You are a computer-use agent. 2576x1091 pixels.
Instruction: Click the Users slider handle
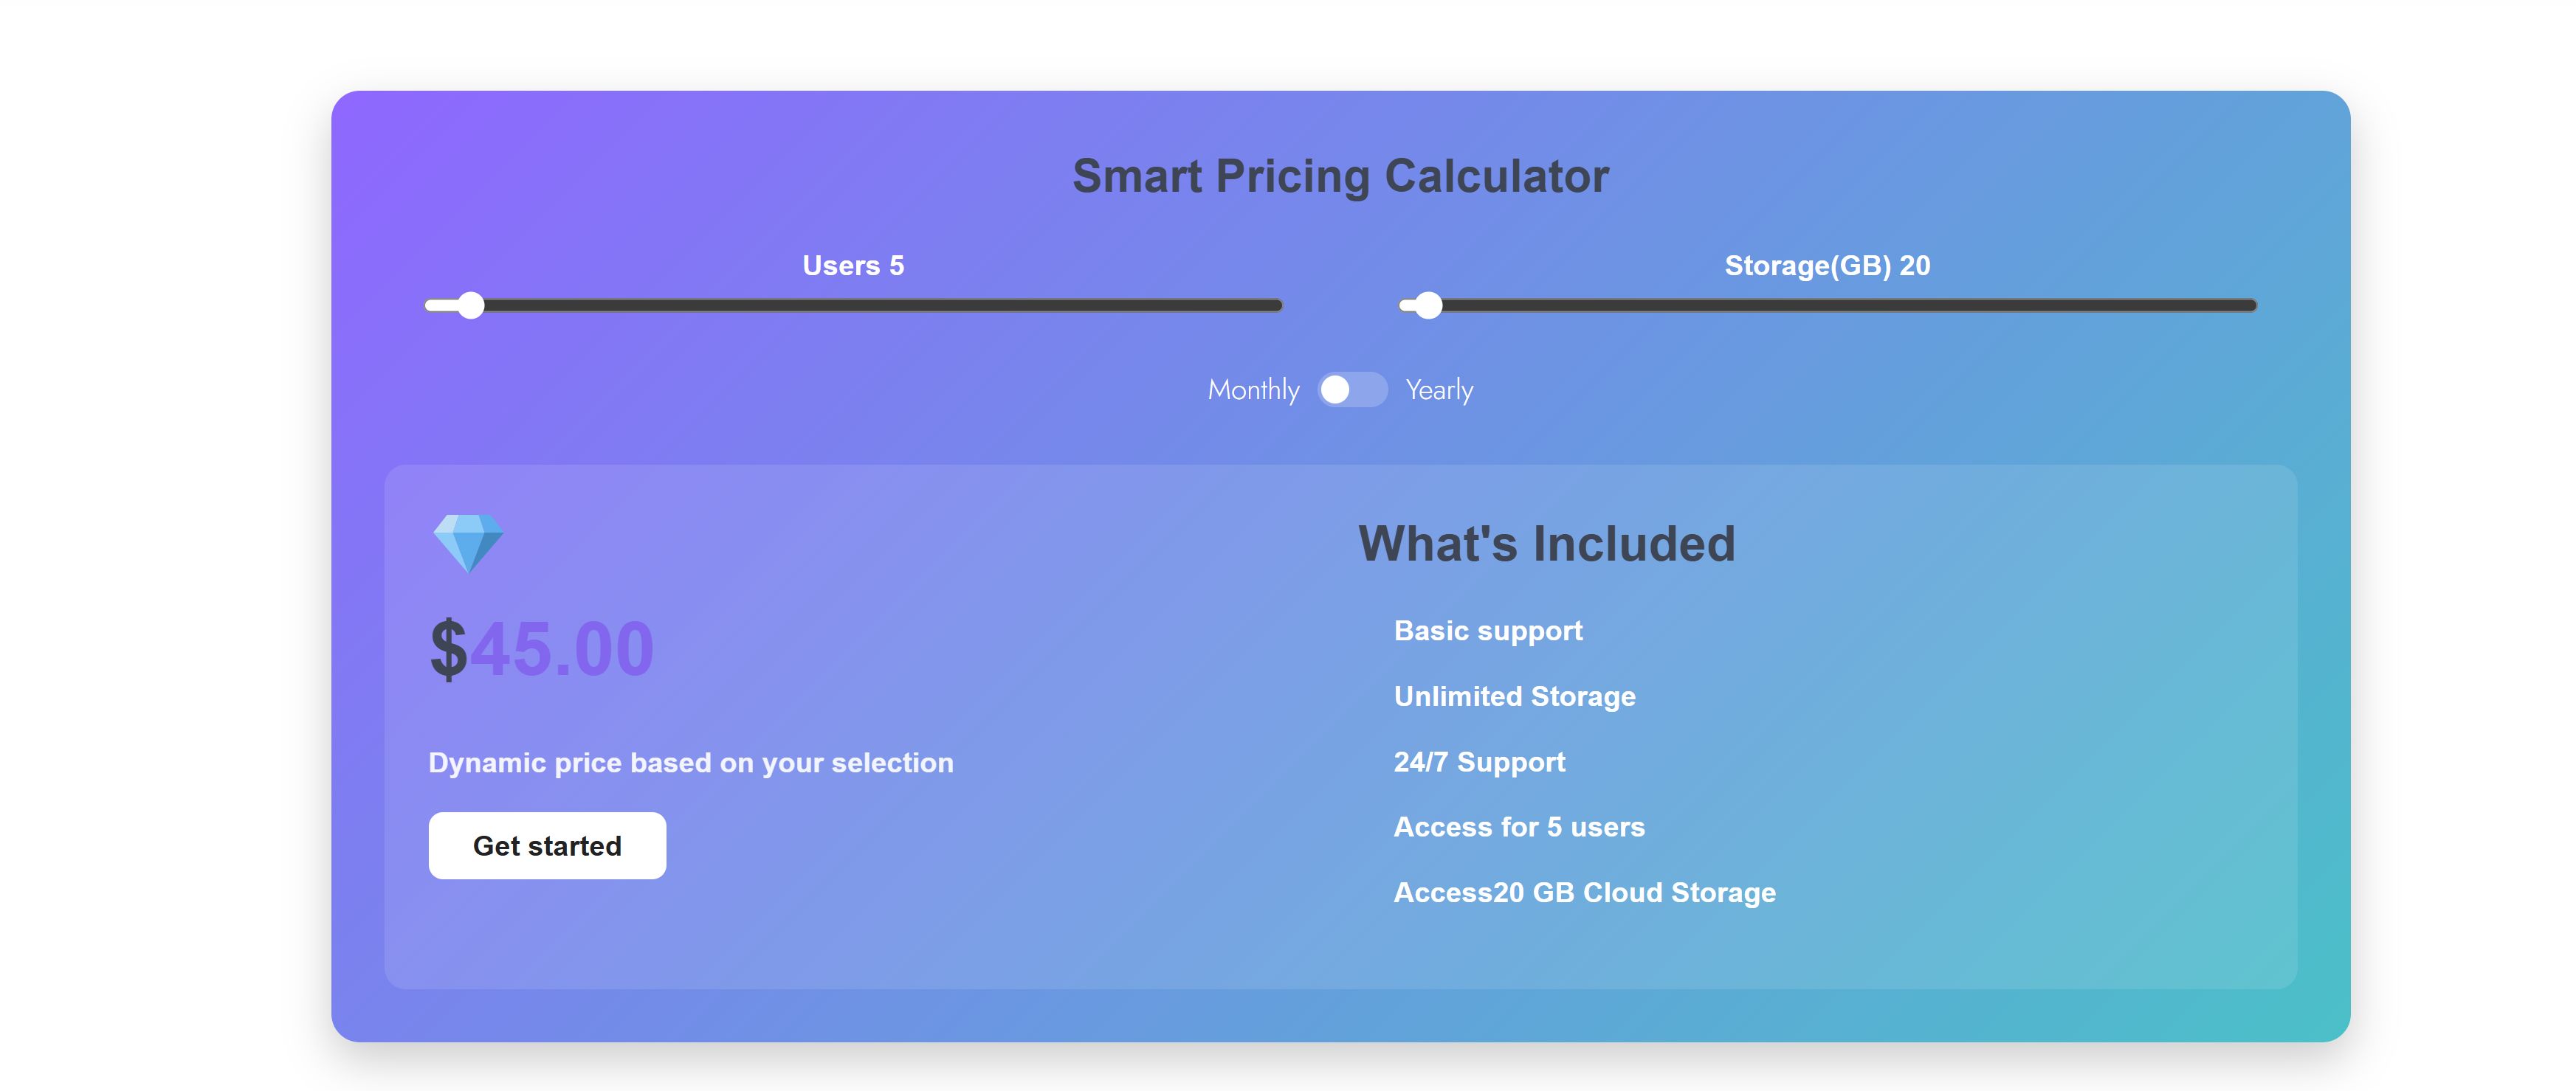coord(471,305)
